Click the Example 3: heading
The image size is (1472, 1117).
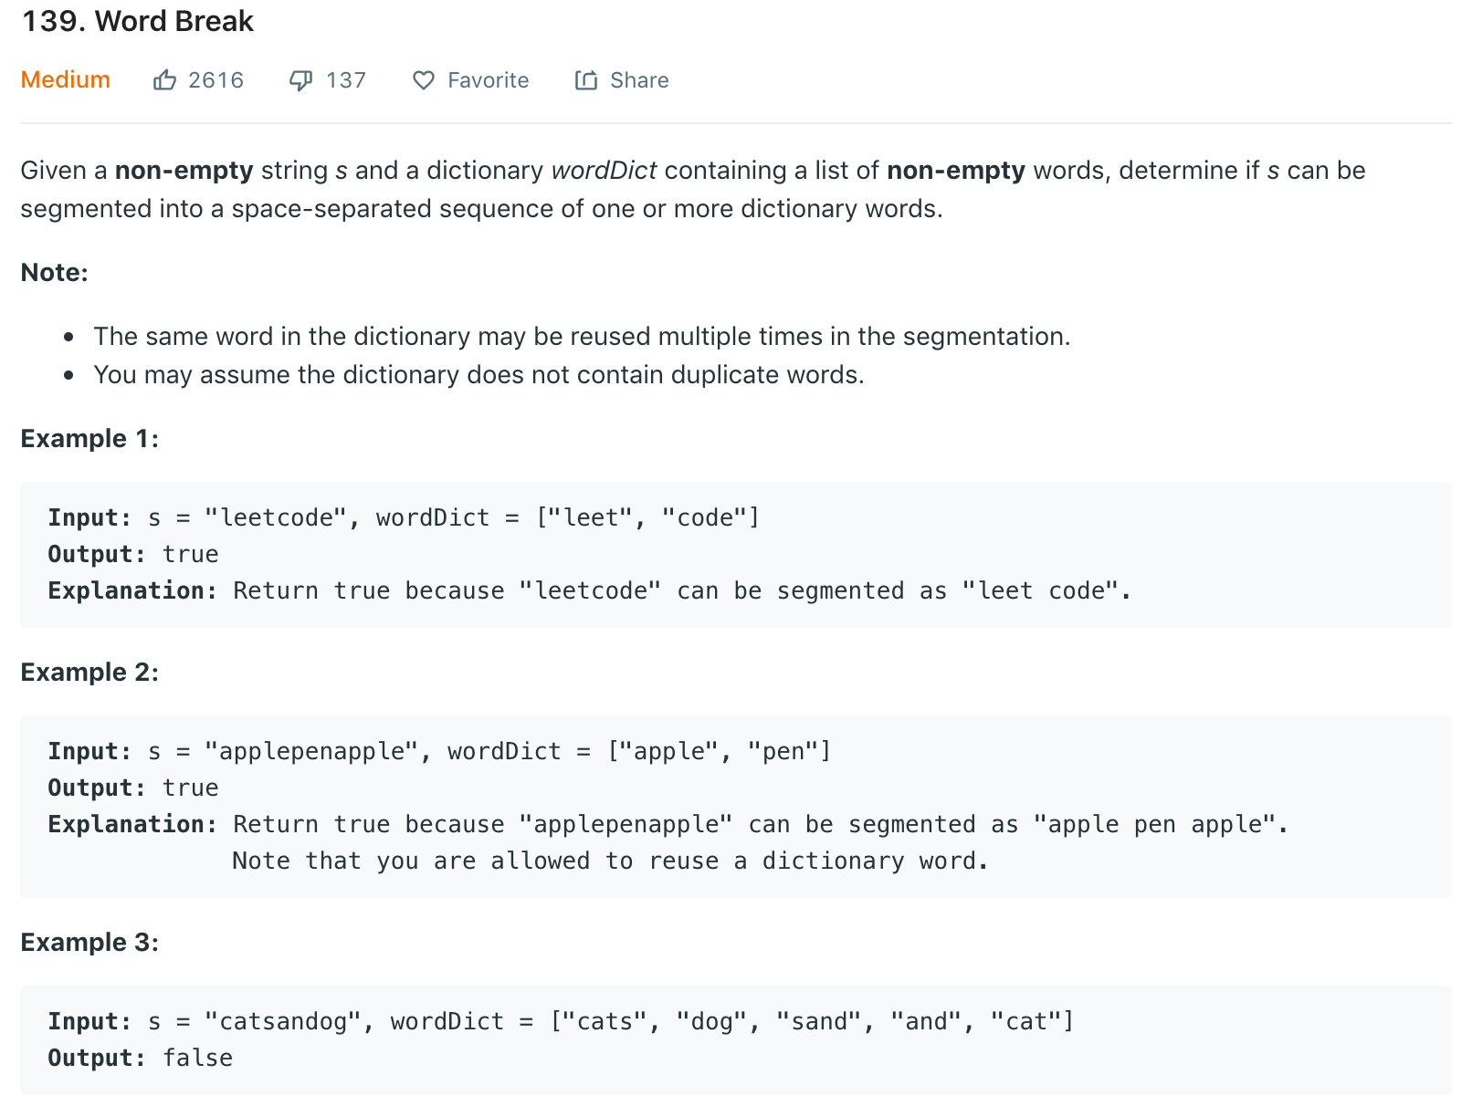(x=89, y=943)
